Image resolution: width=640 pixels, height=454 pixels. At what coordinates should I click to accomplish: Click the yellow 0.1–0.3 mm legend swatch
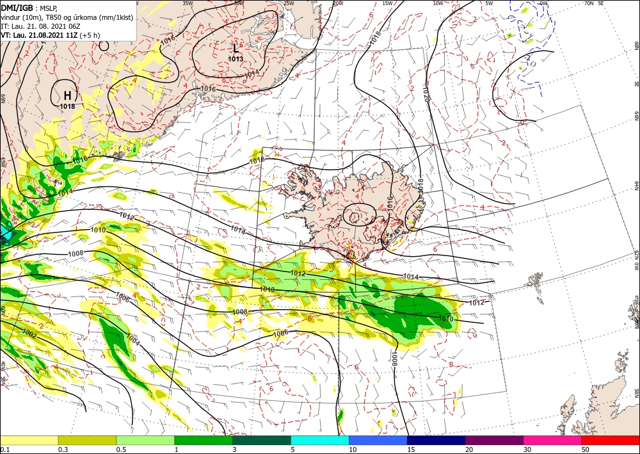tap(29, 440)
